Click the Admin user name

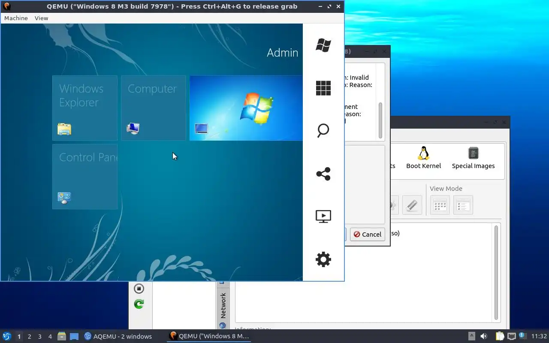point(282,53)
